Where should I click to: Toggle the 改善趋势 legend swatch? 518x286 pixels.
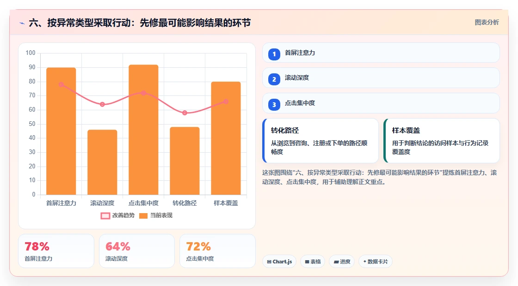pos(105,216)
